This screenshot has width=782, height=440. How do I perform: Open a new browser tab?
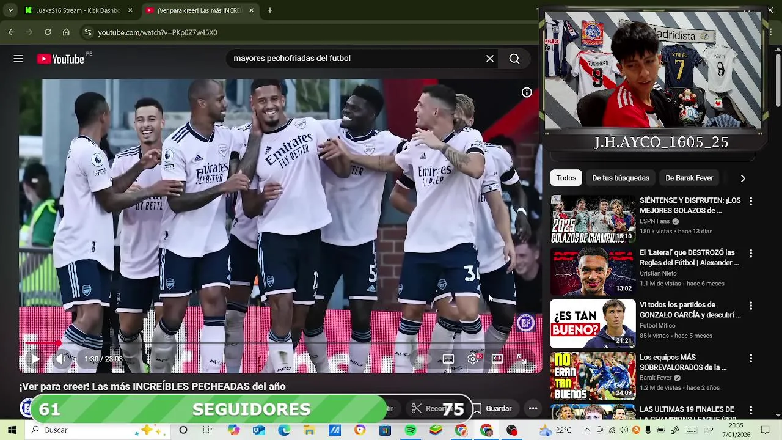(x=270, y=10)
